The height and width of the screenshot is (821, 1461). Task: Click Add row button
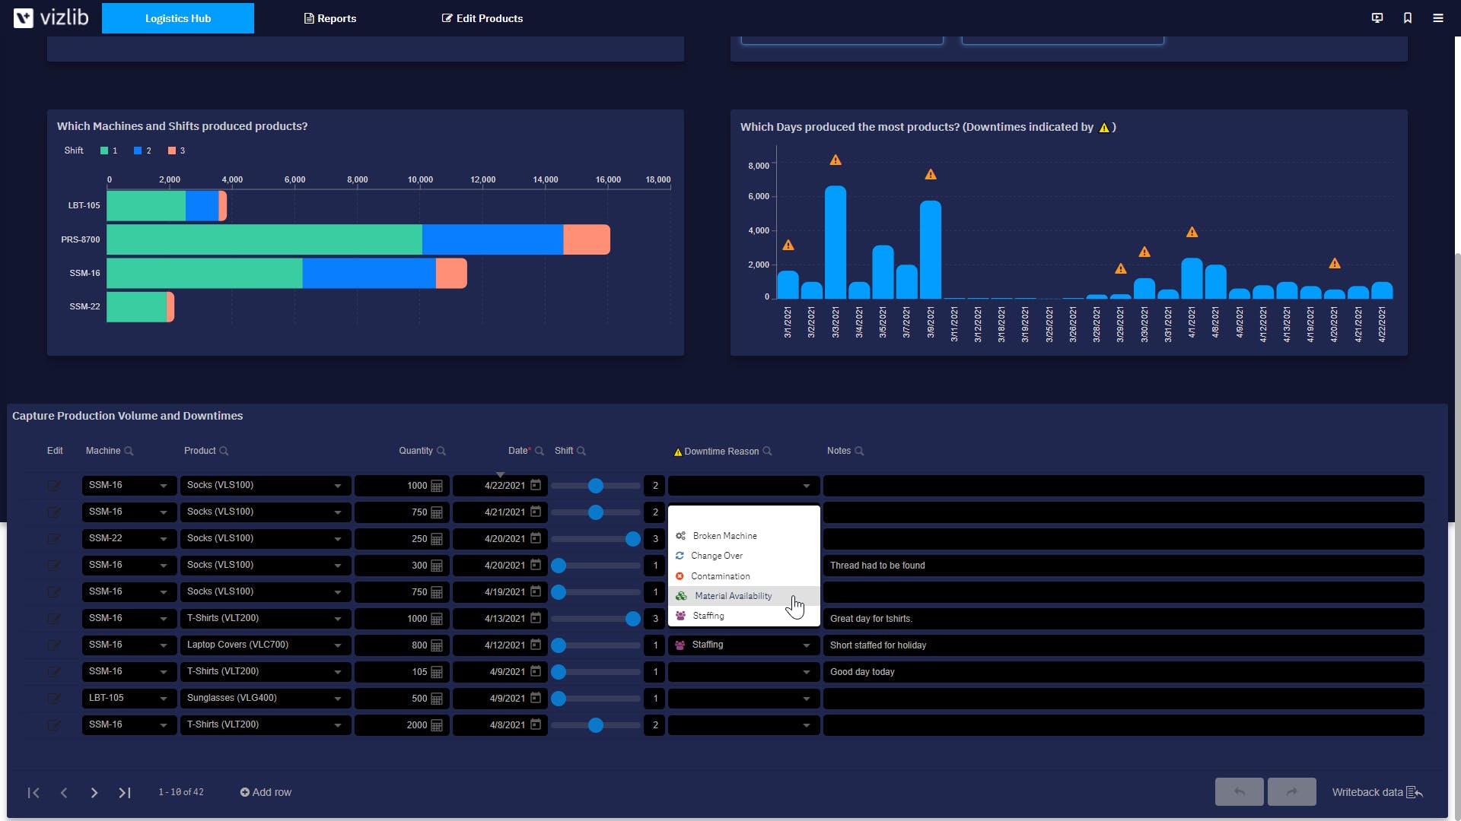266,792
